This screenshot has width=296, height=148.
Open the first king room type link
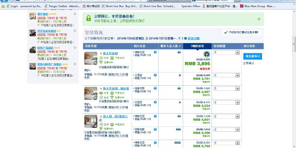pyautogui.click(x=110, y=53)
